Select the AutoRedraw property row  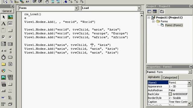click(x=168, y=90)
